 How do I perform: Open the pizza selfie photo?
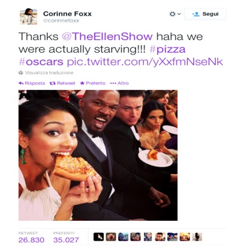pyautogui.click(x=98, y=155)
